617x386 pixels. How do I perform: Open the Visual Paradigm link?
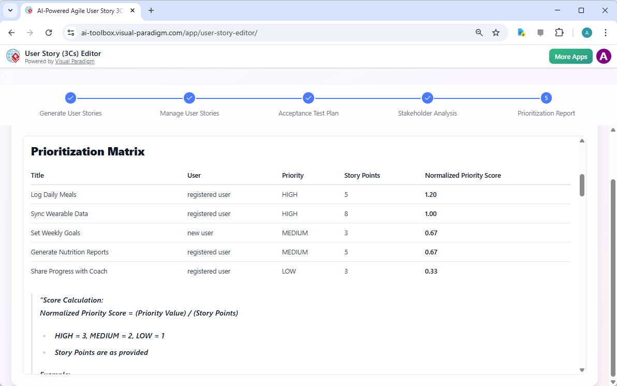(x=75, y=61)
